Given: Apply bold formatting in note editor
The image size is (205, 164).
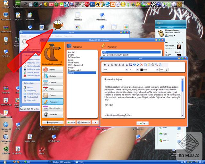Looking at the screenshot, I should pos(105,65).
